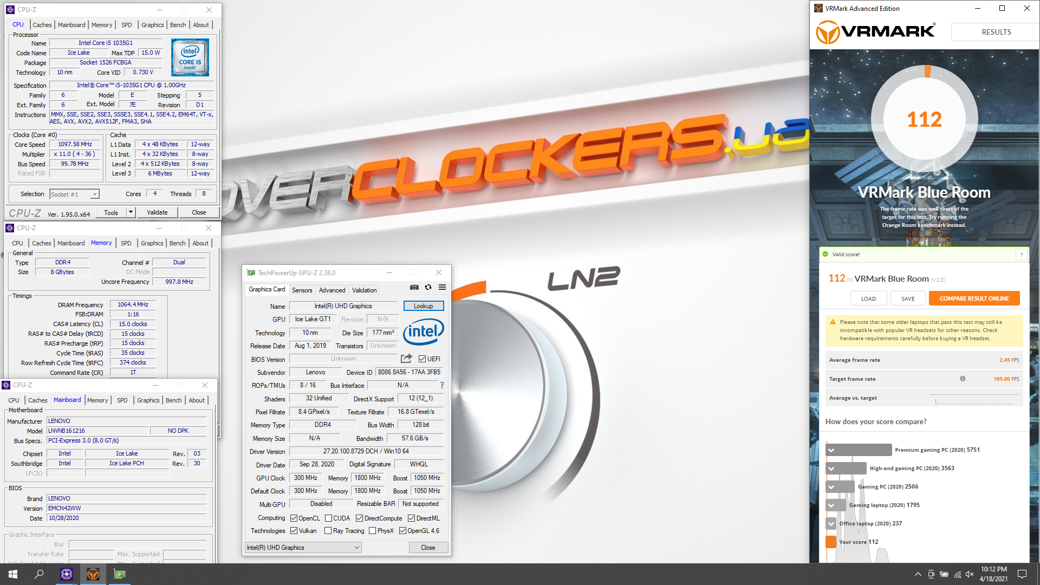Viewport: 1040px width, 585px height.
Task: Open Windows taskbar search
Action: 39,574
